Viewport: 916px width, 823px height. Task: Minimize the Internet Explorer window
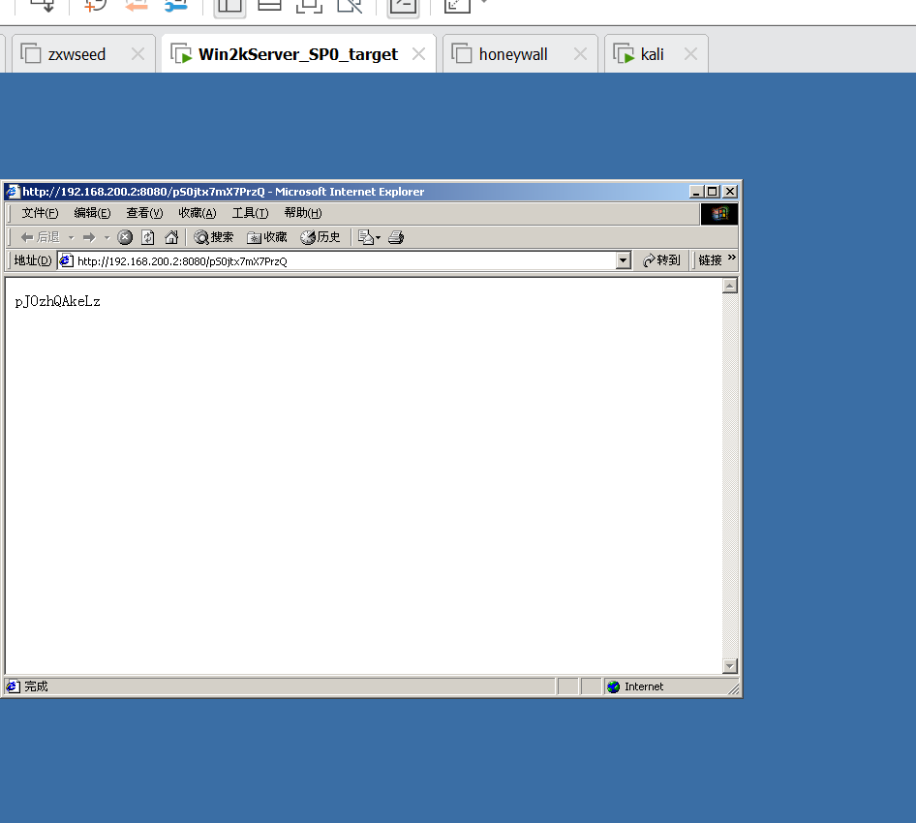(x=696, y=192)
